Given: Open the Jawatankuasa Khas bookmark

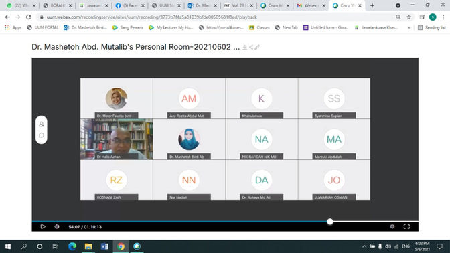Looking at the screenshot, I should tap(376, 27).
